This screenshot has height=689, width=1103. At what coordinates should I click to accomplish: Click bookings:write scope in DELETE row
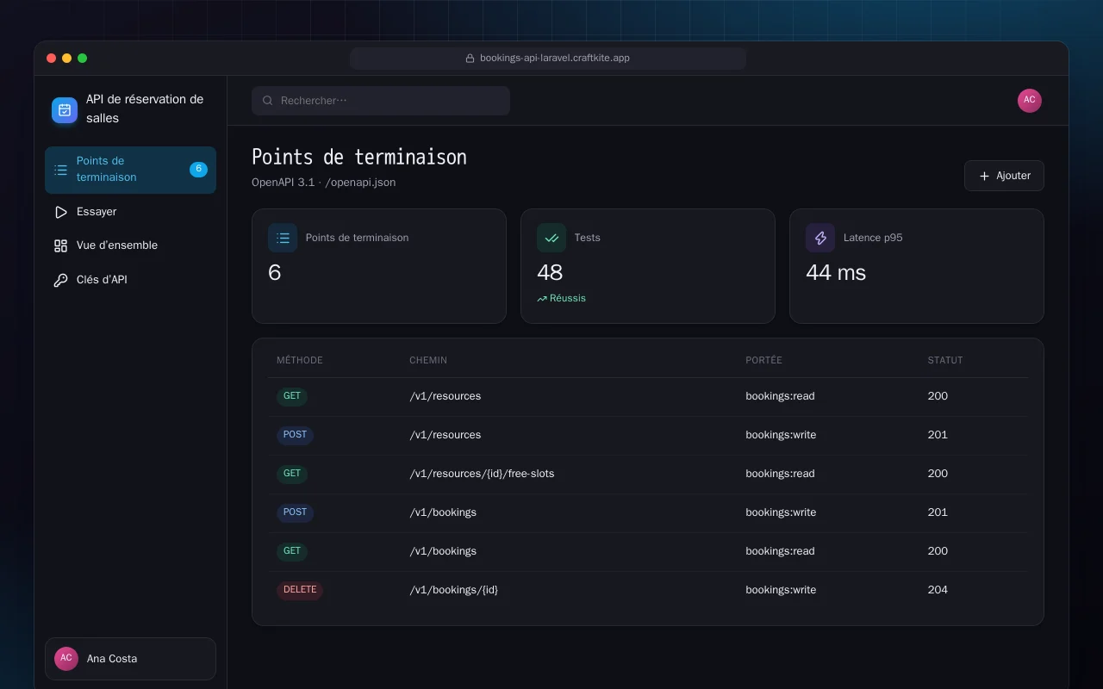781,590
